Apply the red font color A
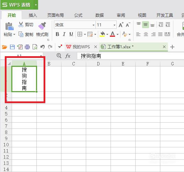This screenshot has width=184, height=172. [112, 34]
